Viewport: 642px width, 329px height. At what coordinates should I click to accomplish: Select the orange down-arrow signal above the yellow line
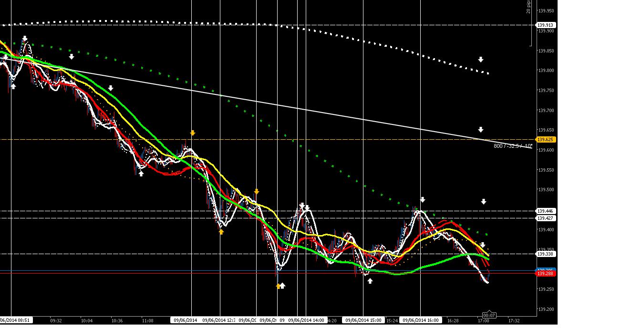[x=193, y=133]
